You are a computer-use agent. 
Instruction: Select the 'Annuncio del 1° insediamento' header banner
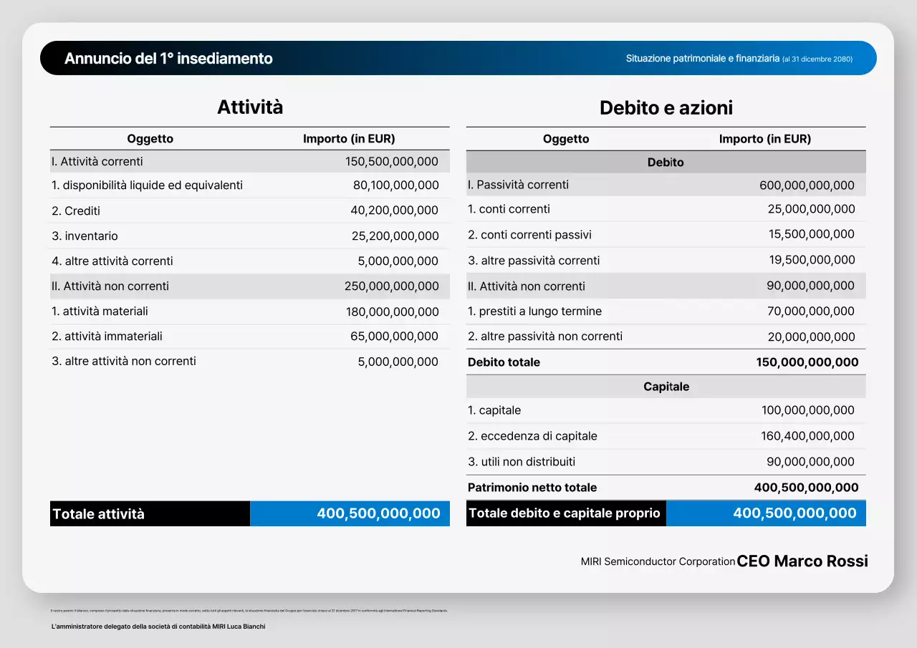click(x=169, y=58)
